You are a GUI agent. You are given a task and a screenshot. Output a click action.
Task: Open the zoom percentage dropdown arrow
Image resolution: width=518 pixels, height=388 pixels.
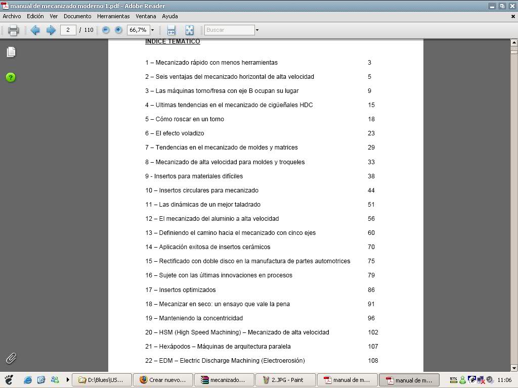153,30
